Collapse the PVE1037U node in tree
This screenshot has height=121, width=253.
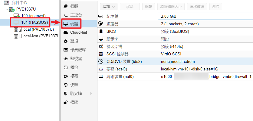pyautogui.click(x=6, y=9)
